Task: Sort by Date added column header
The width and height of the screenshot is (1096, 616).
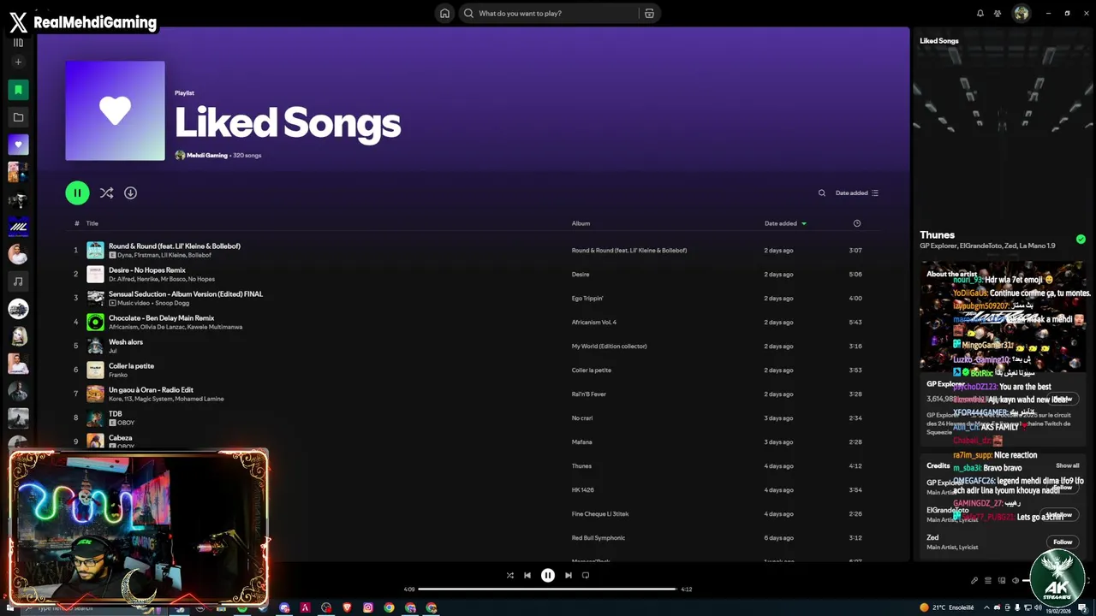Action: click(x=785, y=223)
